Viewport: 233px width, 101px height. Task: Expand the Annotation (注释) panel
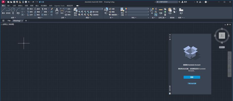point(63,18)
